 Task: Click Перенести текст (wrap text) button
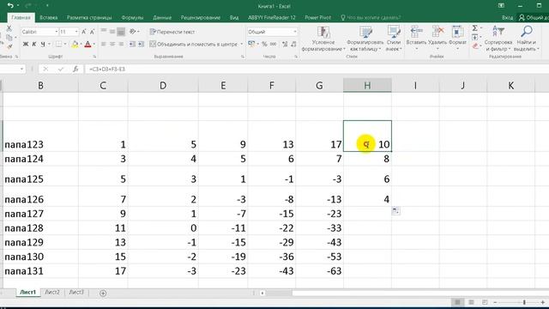pyautogui.click(x=172, y=32)
